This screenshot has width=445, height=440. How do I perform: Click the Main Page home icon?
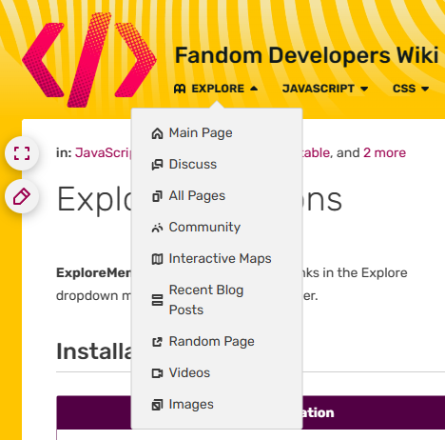pyautogui.click(x=157, y=133)
